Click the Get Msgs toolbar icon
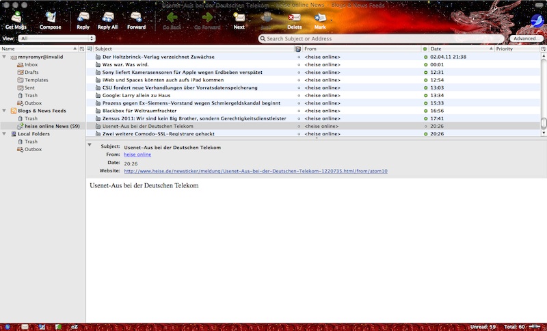This screenshot has height=331, width=547. click(x=15, y=20)
